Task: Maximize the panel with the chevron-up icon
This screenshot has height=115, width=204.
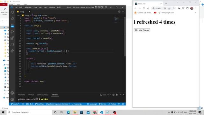Action: (120, 95)
